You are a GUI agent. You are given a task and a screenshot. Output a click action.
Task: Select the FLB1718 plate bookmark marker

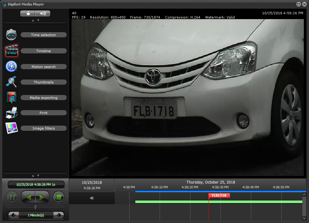[x=219, y=195]
